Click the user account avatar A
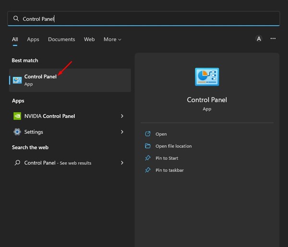Viewport: 288px width, 247px height. (259, 39)
